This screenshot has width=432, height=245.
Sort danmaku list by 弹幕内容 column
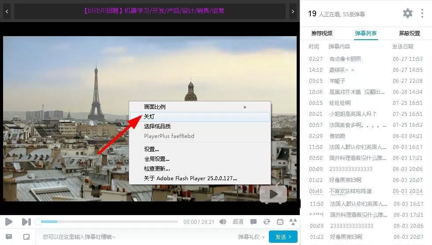(x=339, y=47)
